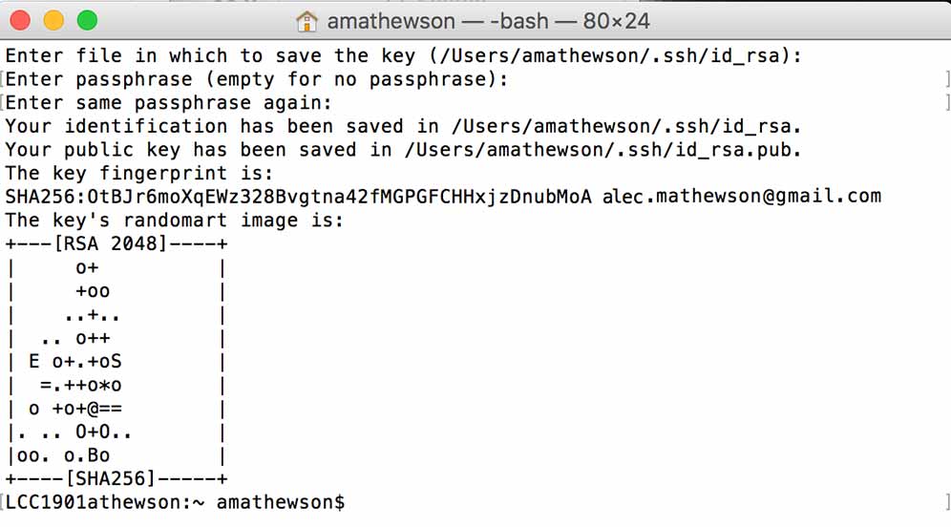
Task: Click the home folder icon in title bar
Action: coord(306,20)
